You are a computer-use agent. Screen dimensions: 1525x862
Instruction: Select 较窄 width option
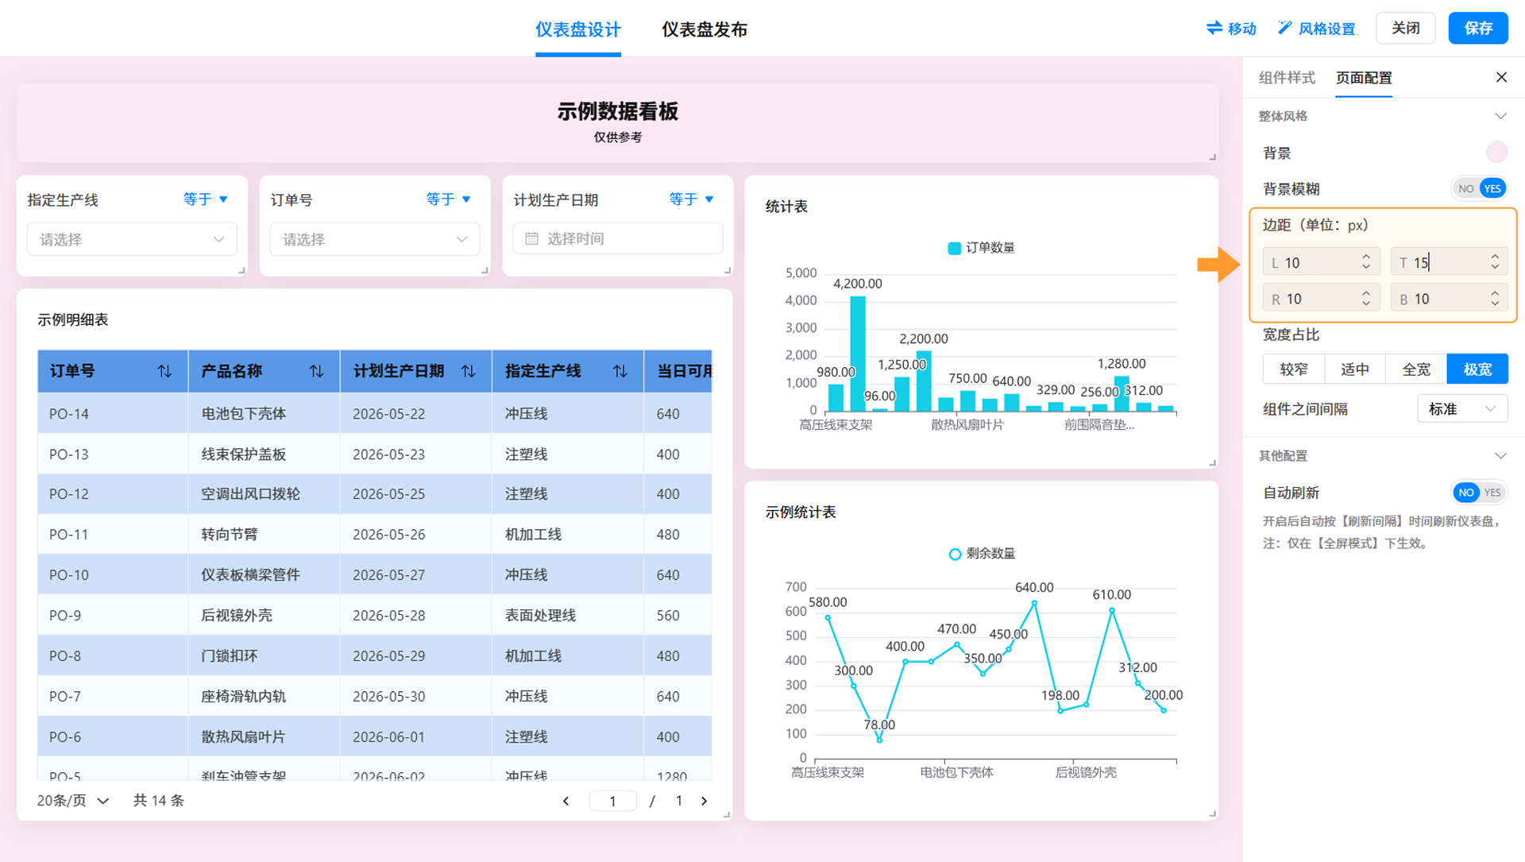tap(1293, 369)
